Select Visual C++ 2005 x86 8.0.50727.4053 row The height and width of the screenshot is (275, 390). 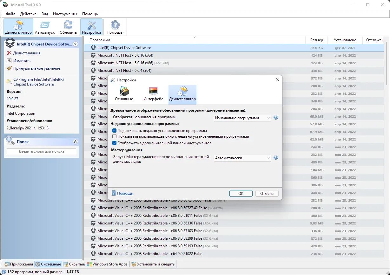234,200
